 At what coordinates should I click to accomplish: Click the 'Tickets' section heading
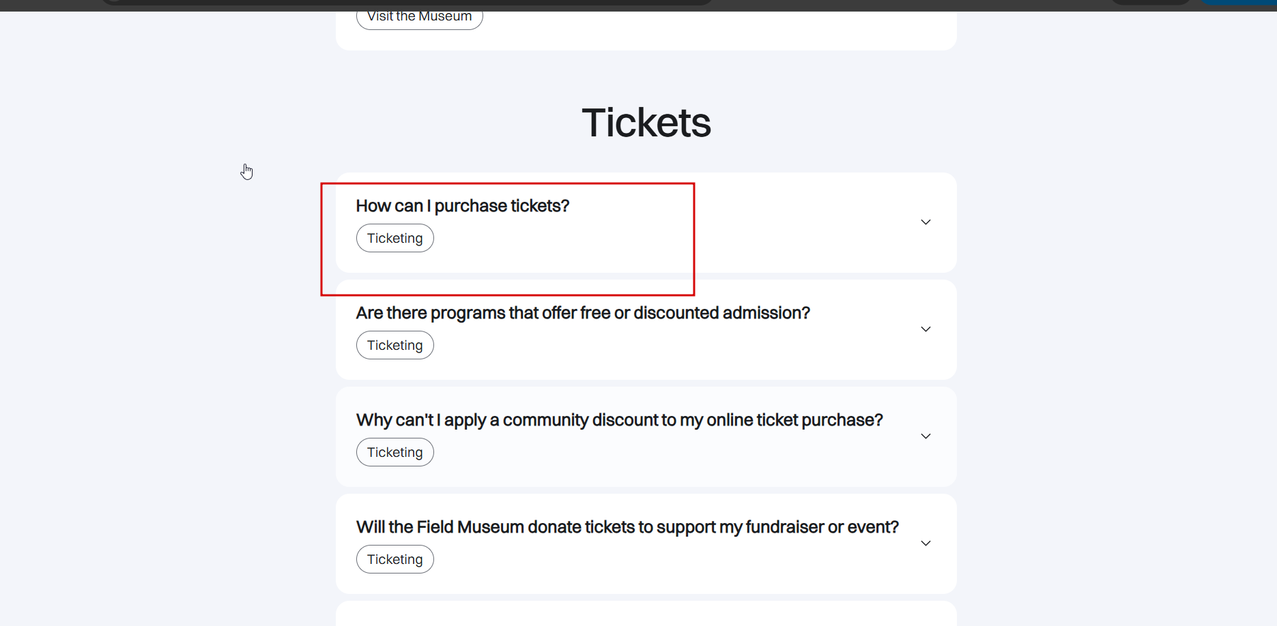click(x=646, y=123)
